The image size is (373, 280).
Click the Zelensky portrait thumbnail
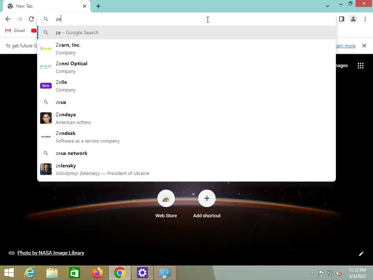(x=46, y=169)
